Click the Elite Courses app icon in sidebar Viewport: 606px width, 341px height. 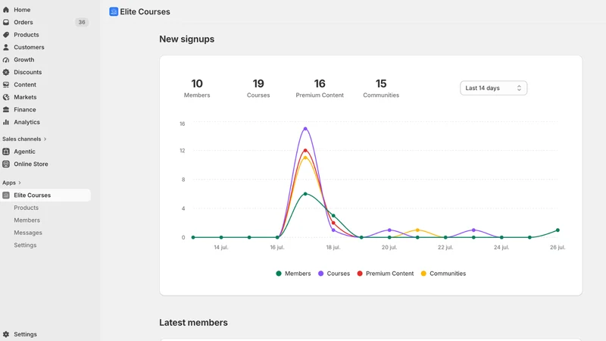[6, 196]
